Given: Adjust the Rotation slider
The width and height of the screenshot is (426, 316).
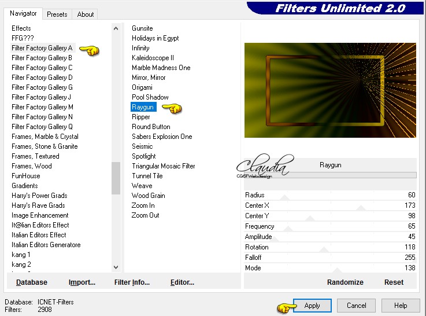Looking at the screenshot, I should tap(330, 247).
